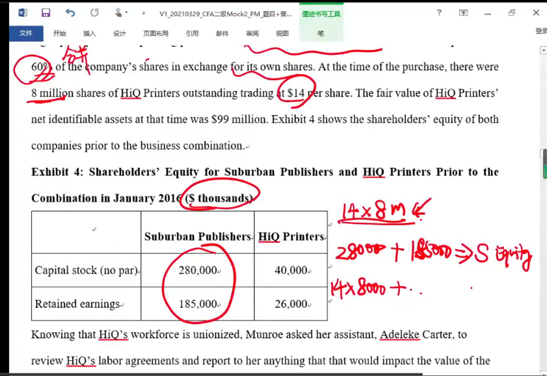The height and width of the screenshot is (376, 547).
Task: Open the 审阅 (Review) tab
Action: pyautogui.click(x=252, y=33)
